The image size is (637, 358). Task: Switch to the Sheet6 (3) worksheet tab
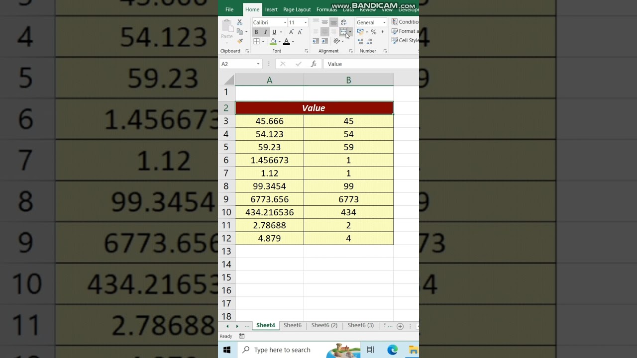361,325
